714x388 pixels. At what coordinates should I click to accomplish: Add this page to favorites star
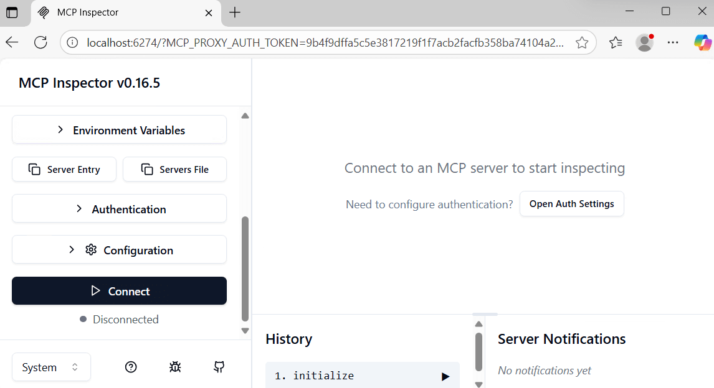point(582,42)
